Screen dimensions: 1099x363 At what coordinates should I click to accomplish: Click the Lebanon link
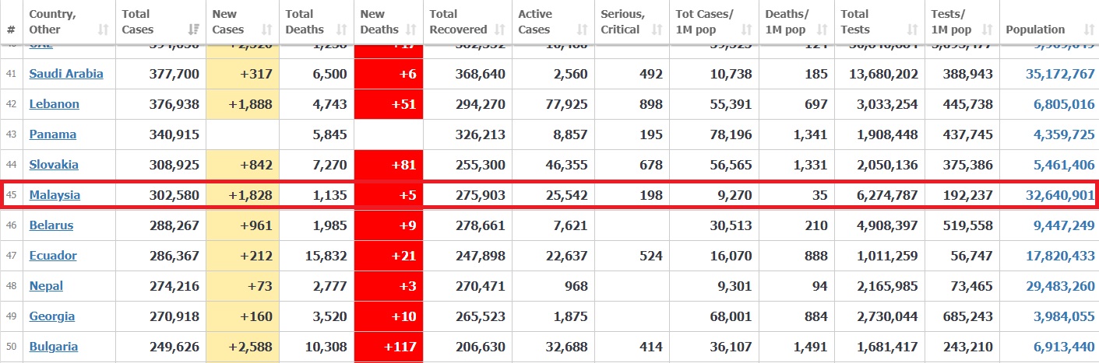pyautogui.click(x=54, y=104)
